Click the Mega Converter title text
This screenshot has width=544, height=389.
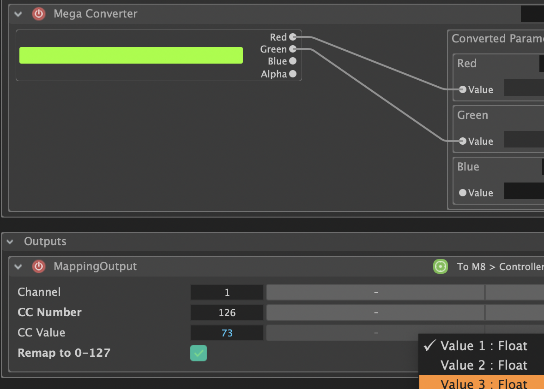[x=96, y=14]
